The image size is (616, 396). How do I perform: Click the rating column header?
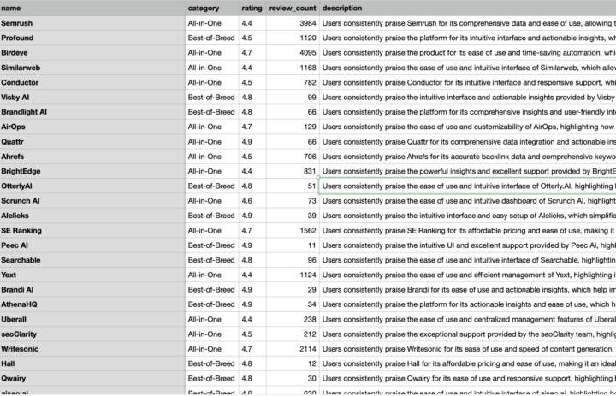point(252,8)
